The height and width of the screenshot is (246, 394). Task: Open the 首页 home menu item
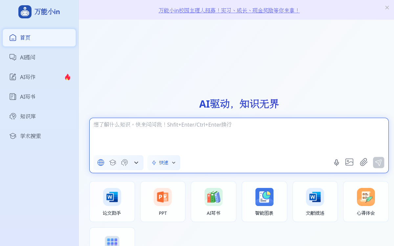39,38
